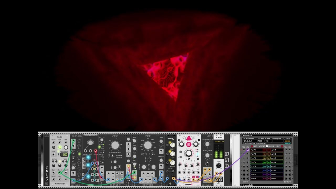
Task: Click the VCO PW input jack
Action: pos(108,173)
